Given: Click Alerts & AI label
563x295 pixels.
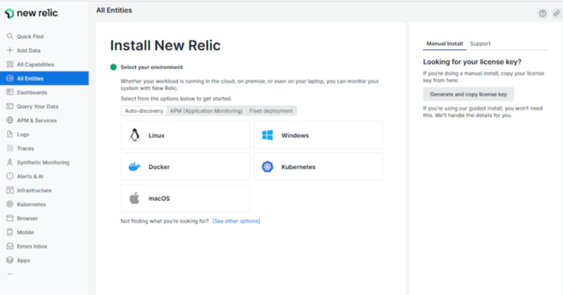Looking at the screenshot, I should pos(31,177).
